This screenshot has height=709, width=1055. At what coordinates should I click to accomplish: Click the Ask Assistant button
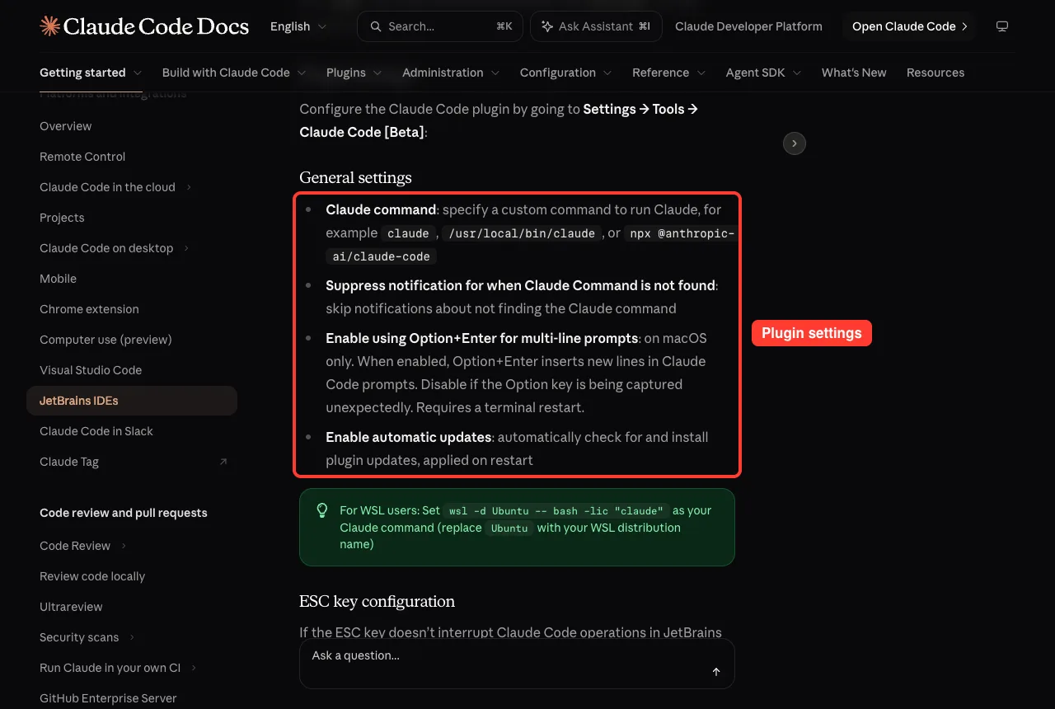[597, 26]
